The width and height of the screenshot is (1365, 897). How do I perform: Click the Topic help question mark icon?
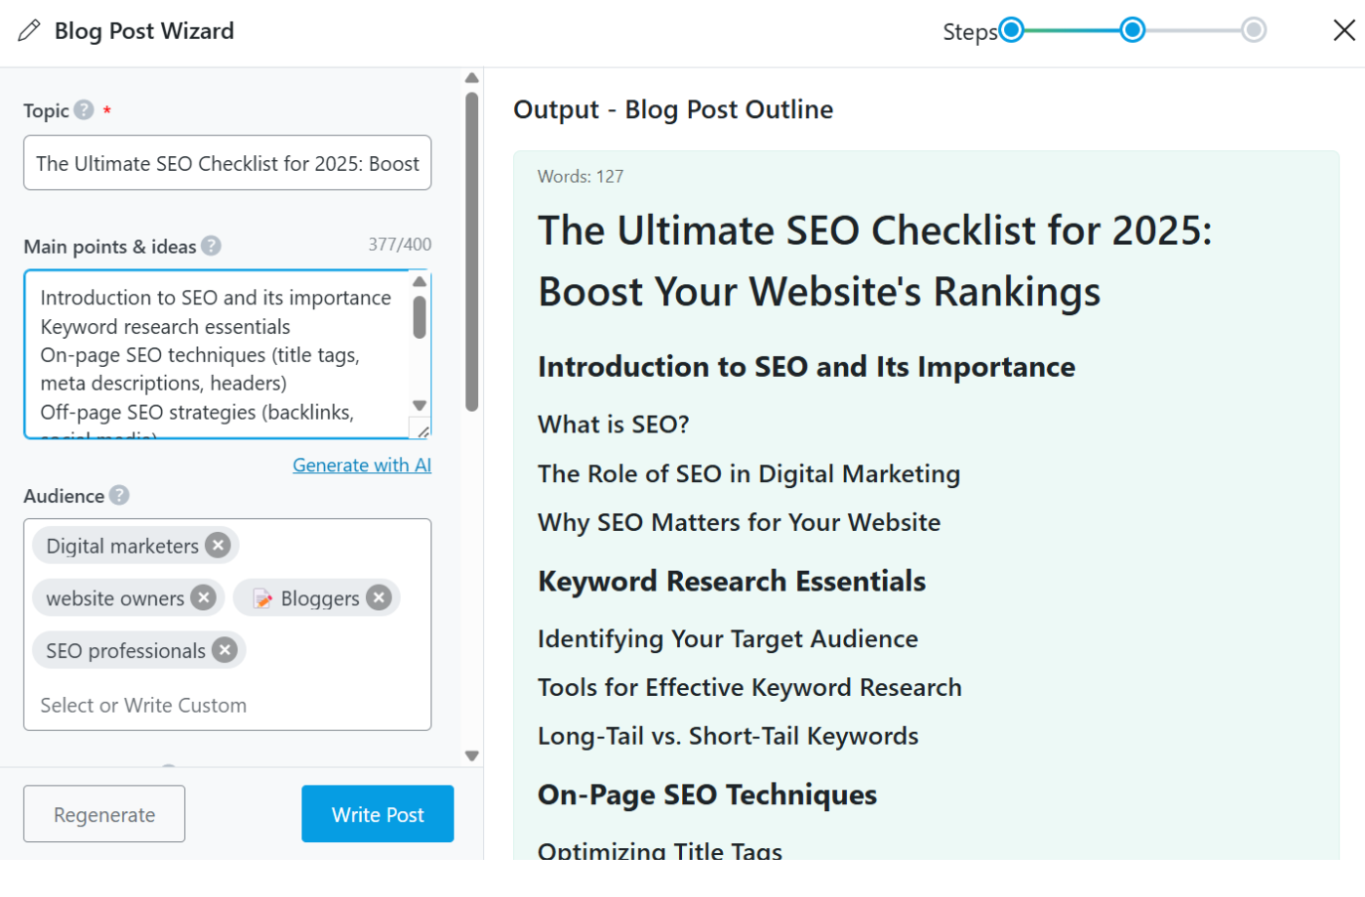(84, 110)
